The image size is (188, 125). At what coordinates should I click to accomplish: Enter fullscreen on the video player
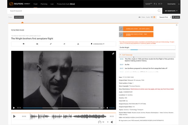[113, 54]
